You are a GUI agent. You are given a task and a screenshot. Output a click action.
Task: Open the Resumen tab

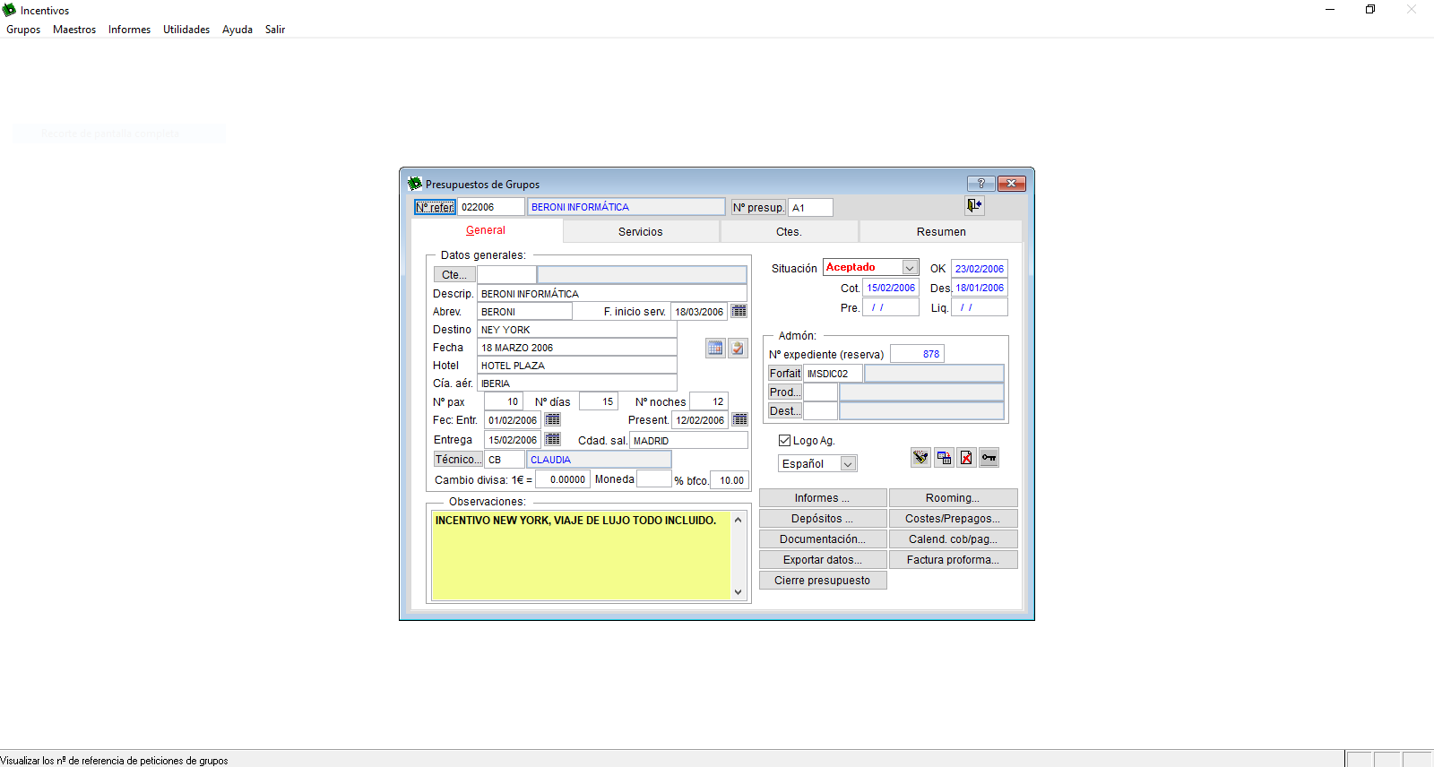click(x=940, y=231)
